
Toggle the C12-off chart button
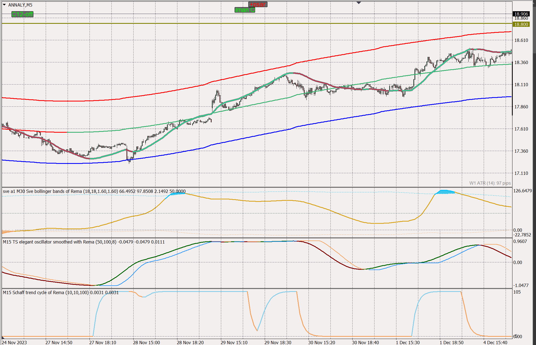coord(22,14)
